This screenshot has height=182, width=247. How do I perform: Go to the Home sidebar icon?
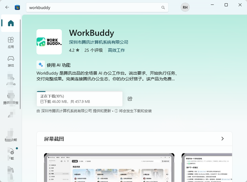tap(11, 23)
